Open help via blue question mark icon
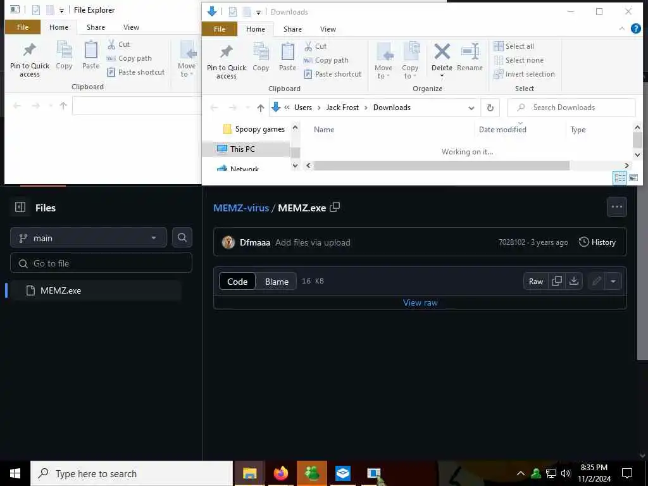Image resolution: width=648 pixels, height=486 pixels. [635, 28]
